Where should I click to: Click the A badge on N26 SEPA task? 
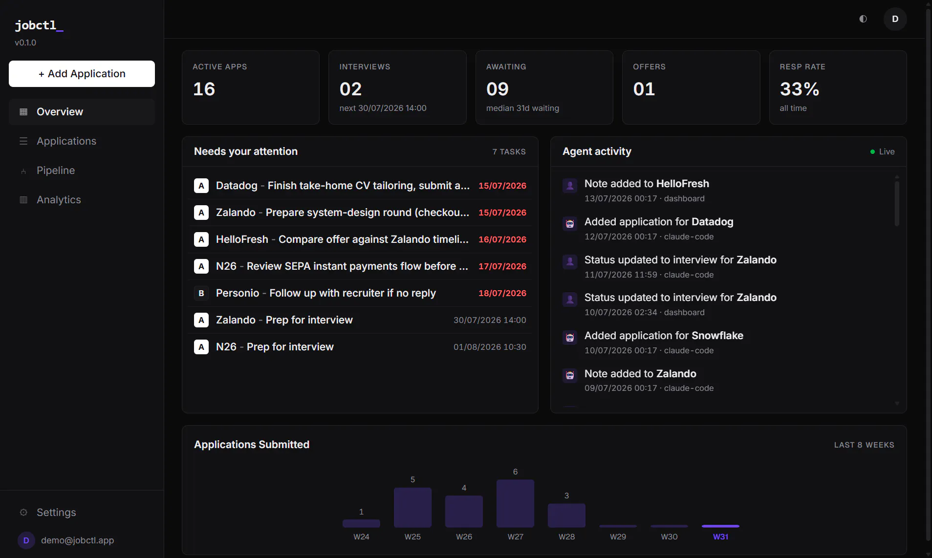[x=201, y=266]
